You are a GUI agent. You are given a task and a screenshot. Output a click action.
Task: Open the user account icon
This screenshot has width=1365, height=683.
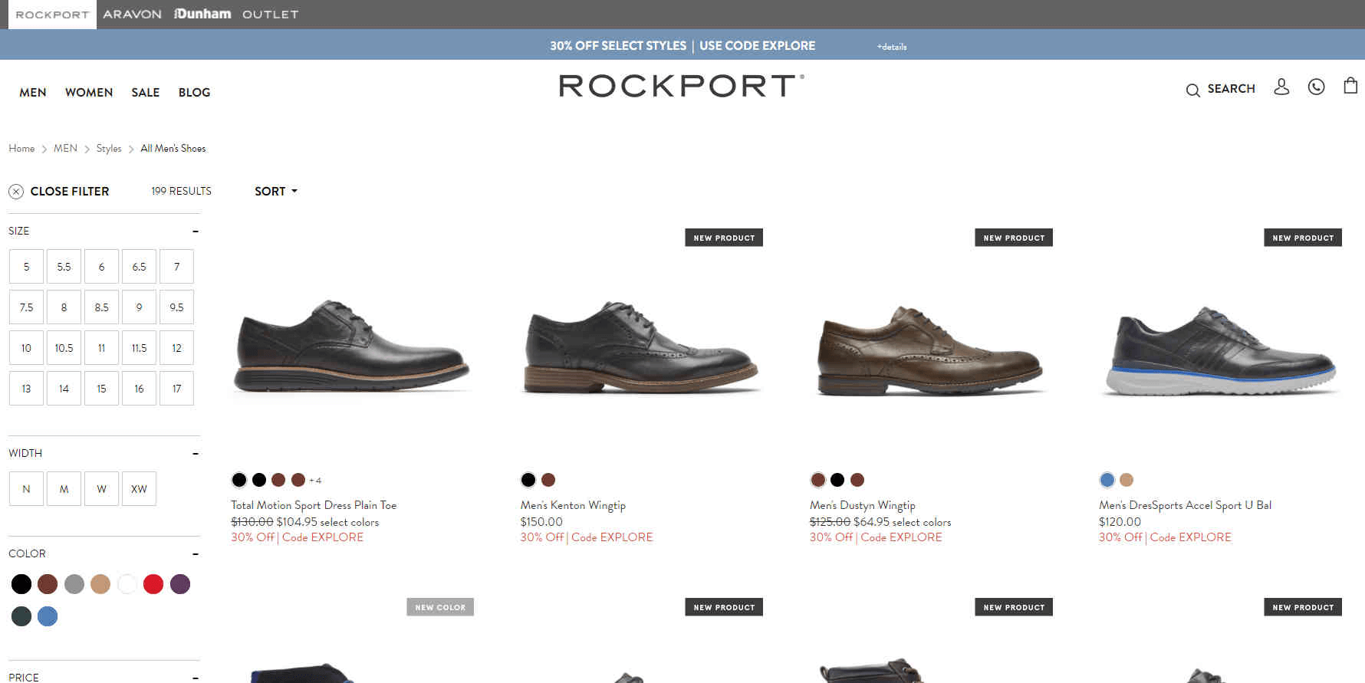pos(1281,87)
